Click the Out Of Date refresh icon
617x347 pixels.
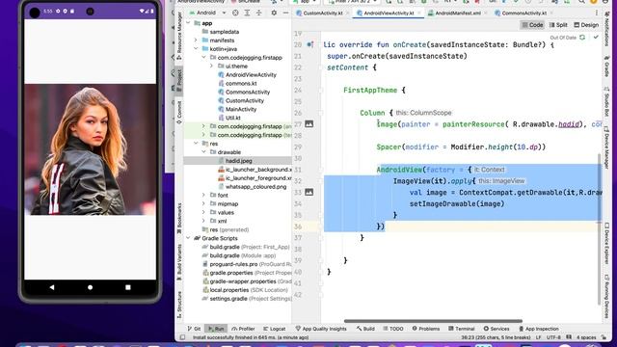point(582,38)
